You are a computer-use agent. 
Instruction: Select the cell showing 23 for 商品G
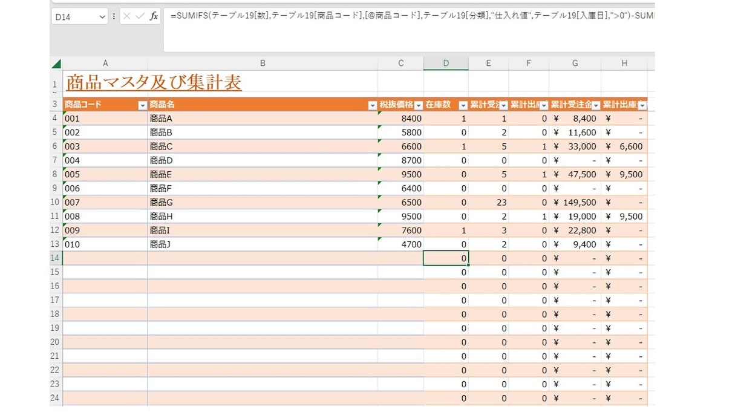click(489, 202)
